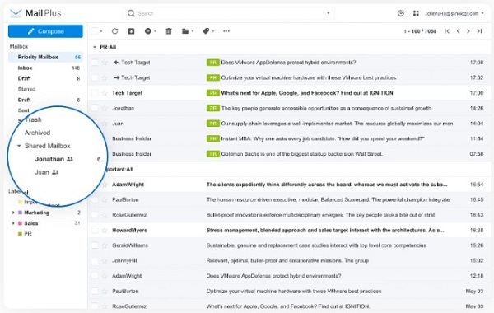Check the JohnnyHill email checkbox
This screenshot has width=494, height=313.
[95, 260]
